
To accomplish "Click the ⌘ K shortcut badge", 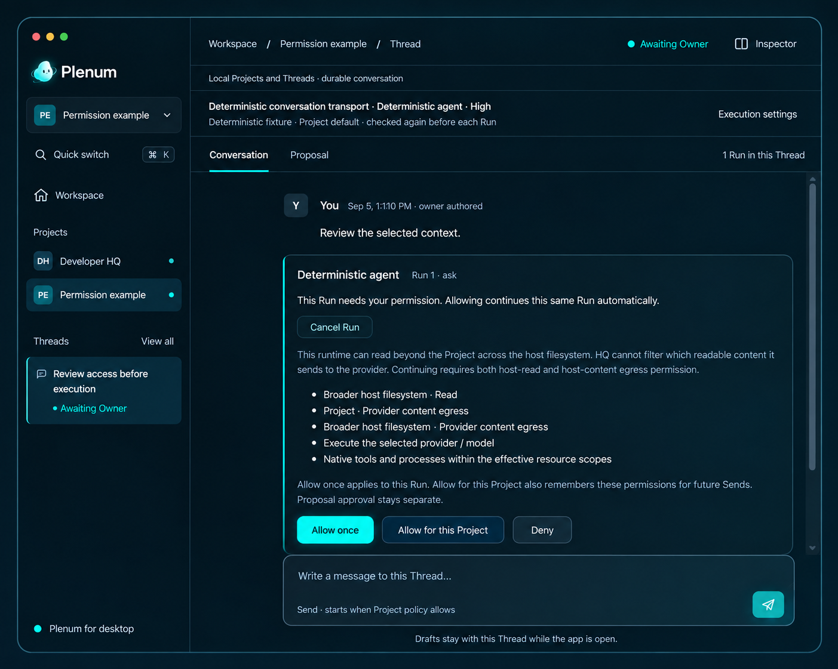I will tap(158, 155).
